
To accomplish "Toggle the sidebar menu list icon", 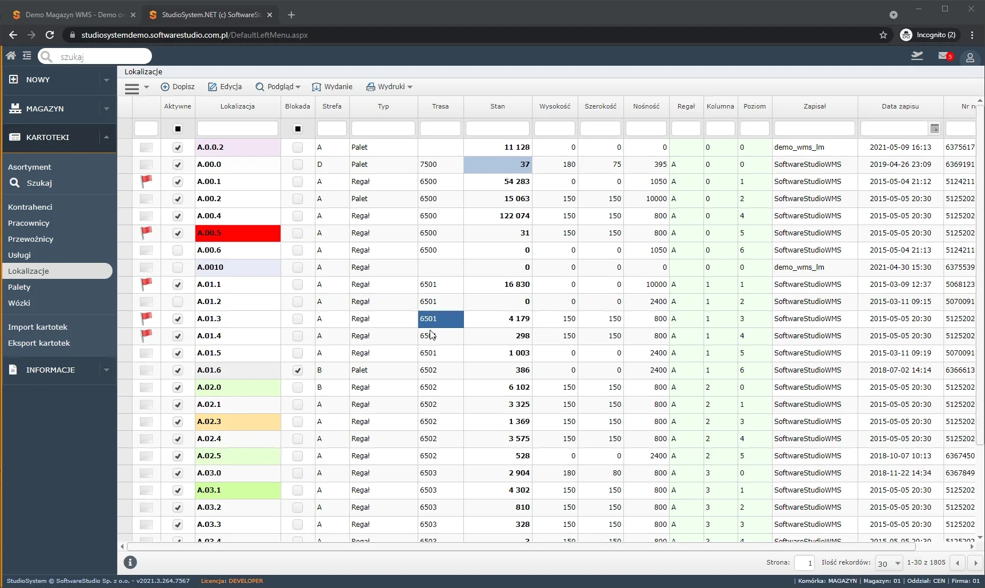I will pyautogui.click(x=27, y=55).
